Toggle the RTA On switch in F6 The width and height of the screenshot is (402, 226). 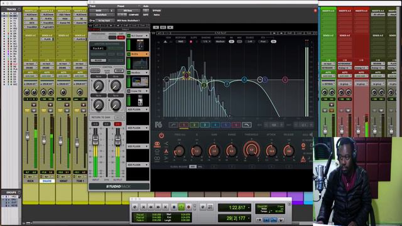click(274, 41)
